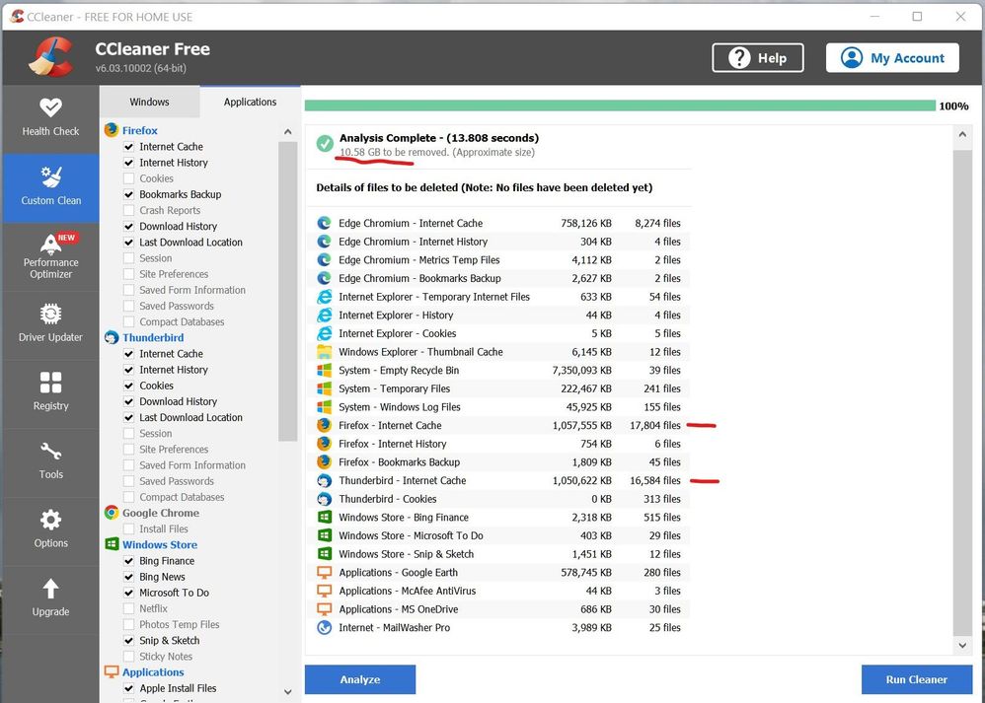The height and width of the screenshot is (703, 985).
Task: Click the category list scrollbar thumb
Action: coord(288,291)
